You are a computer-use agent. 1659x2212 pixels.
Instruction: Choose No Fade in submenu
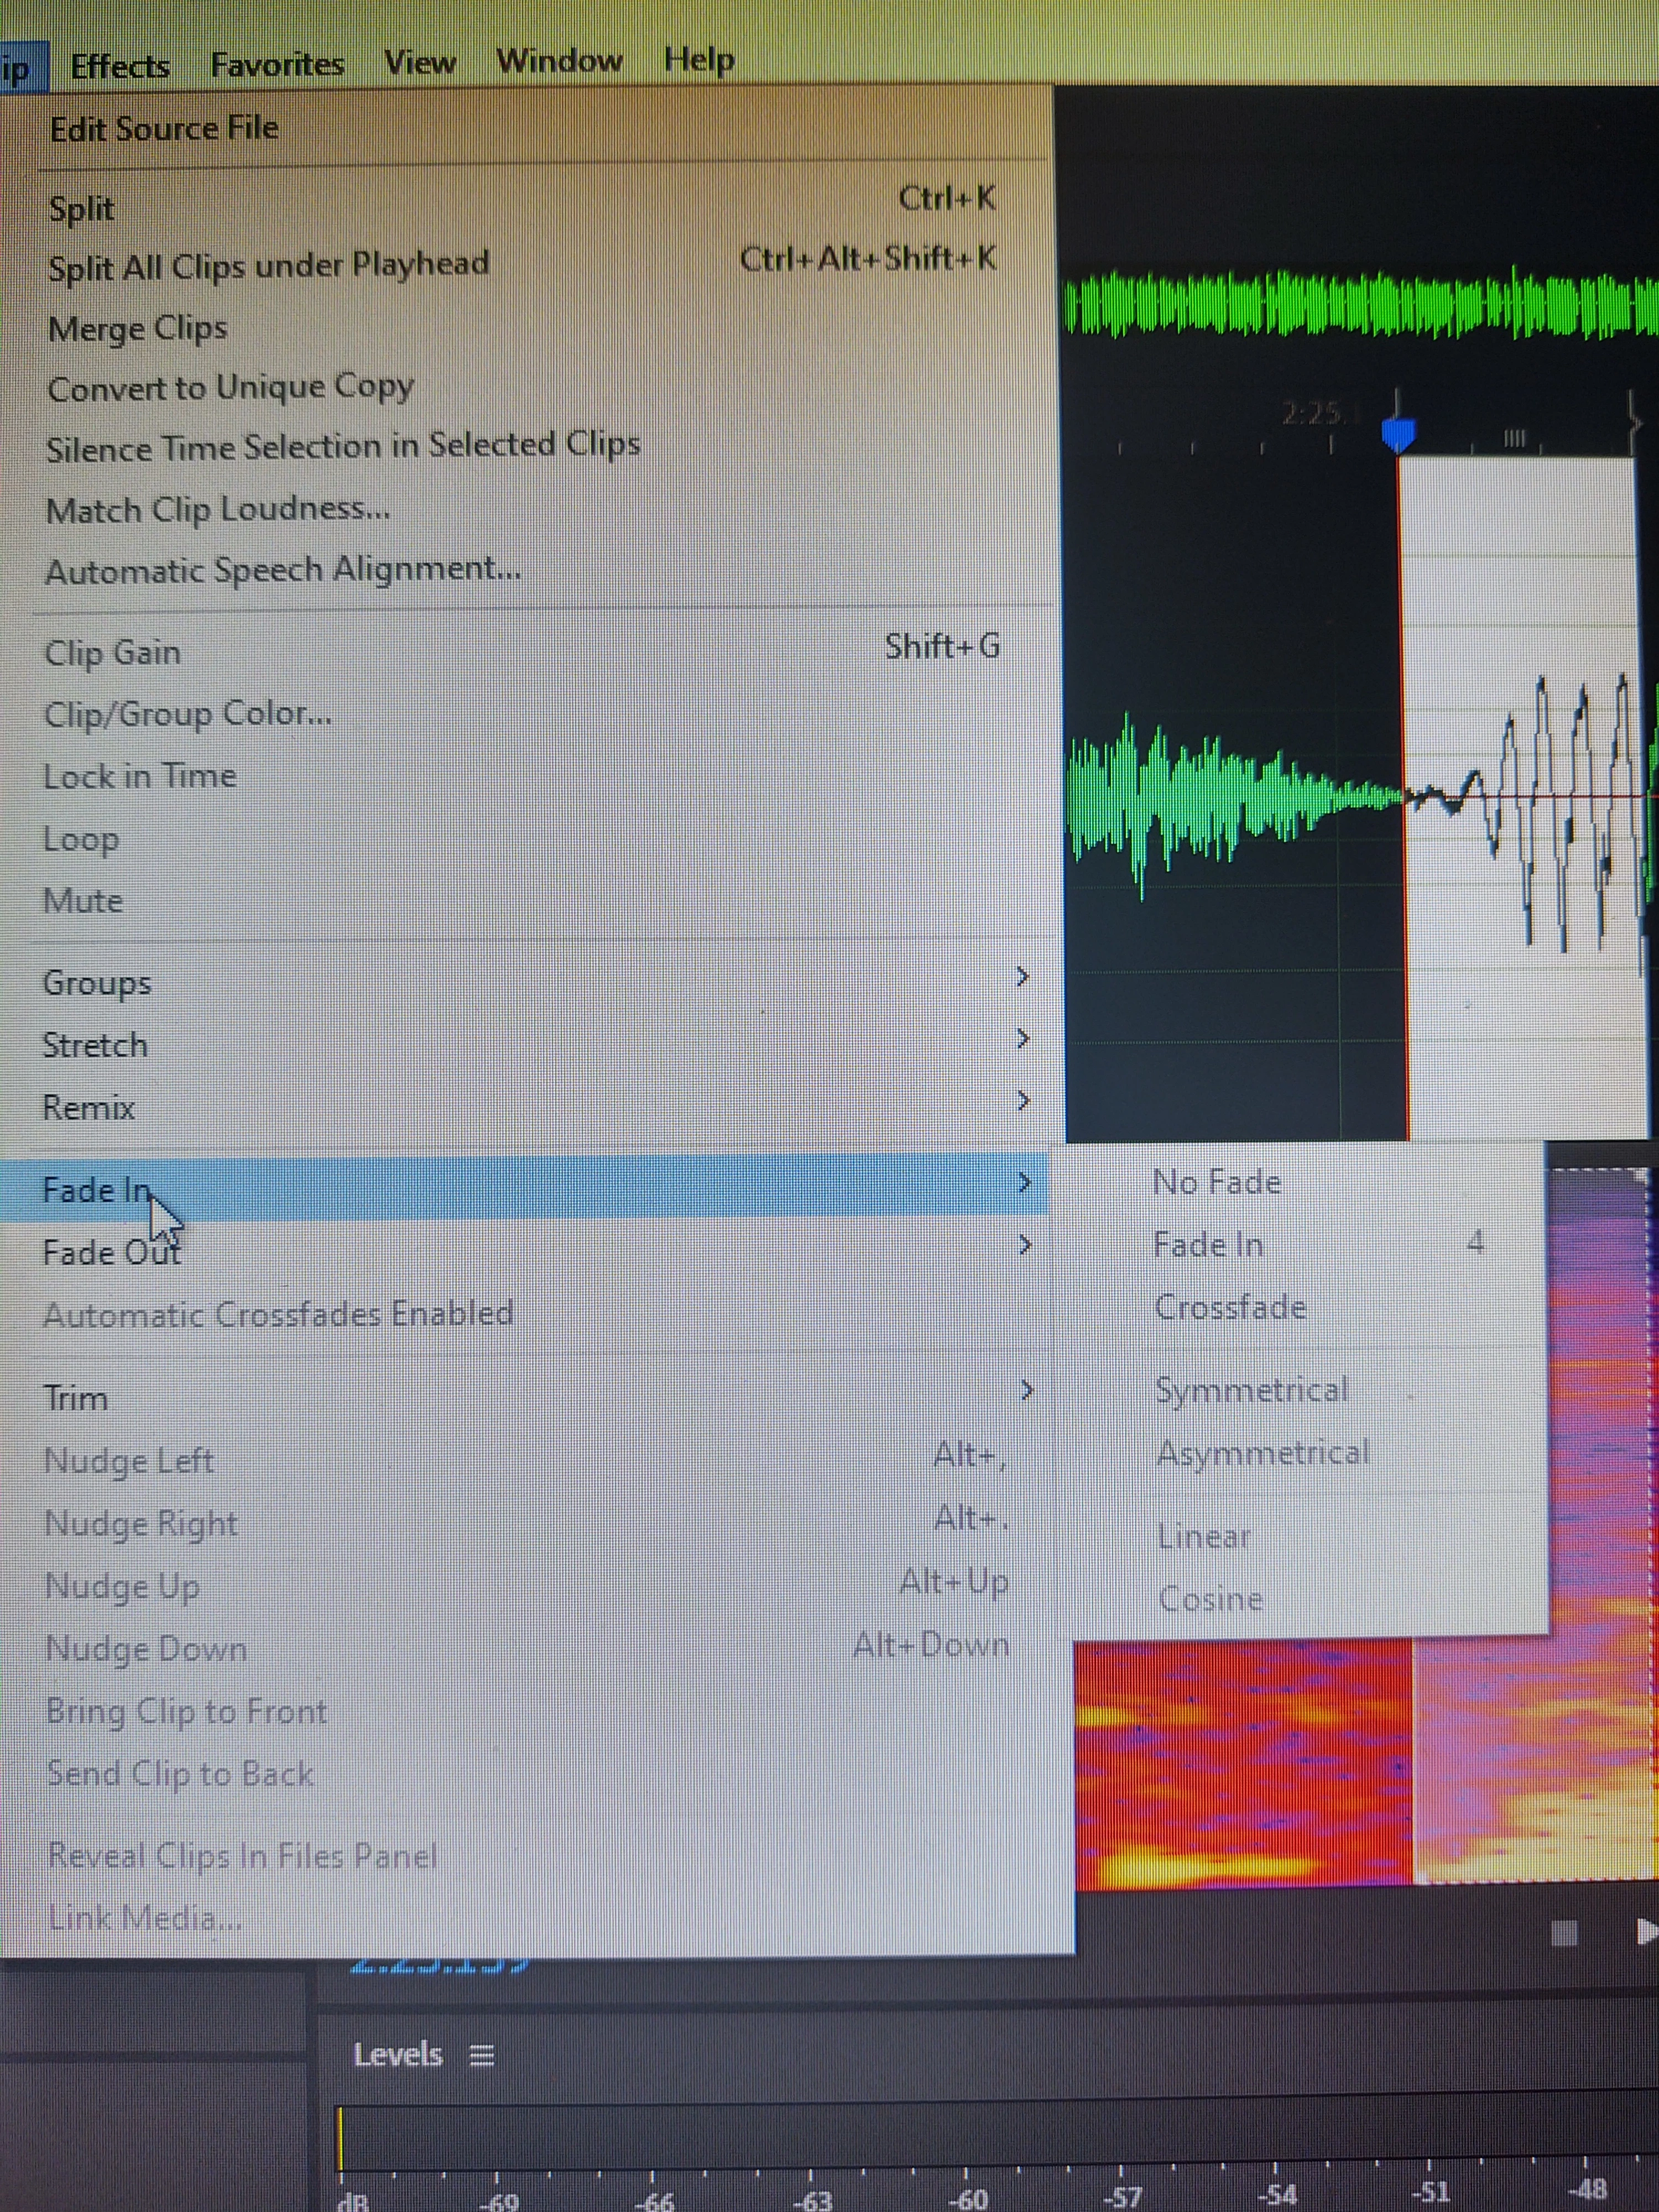(1217, 1182)
